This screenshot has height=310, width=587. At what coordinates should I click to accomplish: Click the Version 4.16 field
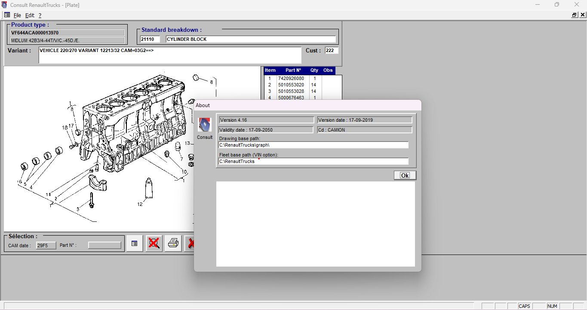266,120
